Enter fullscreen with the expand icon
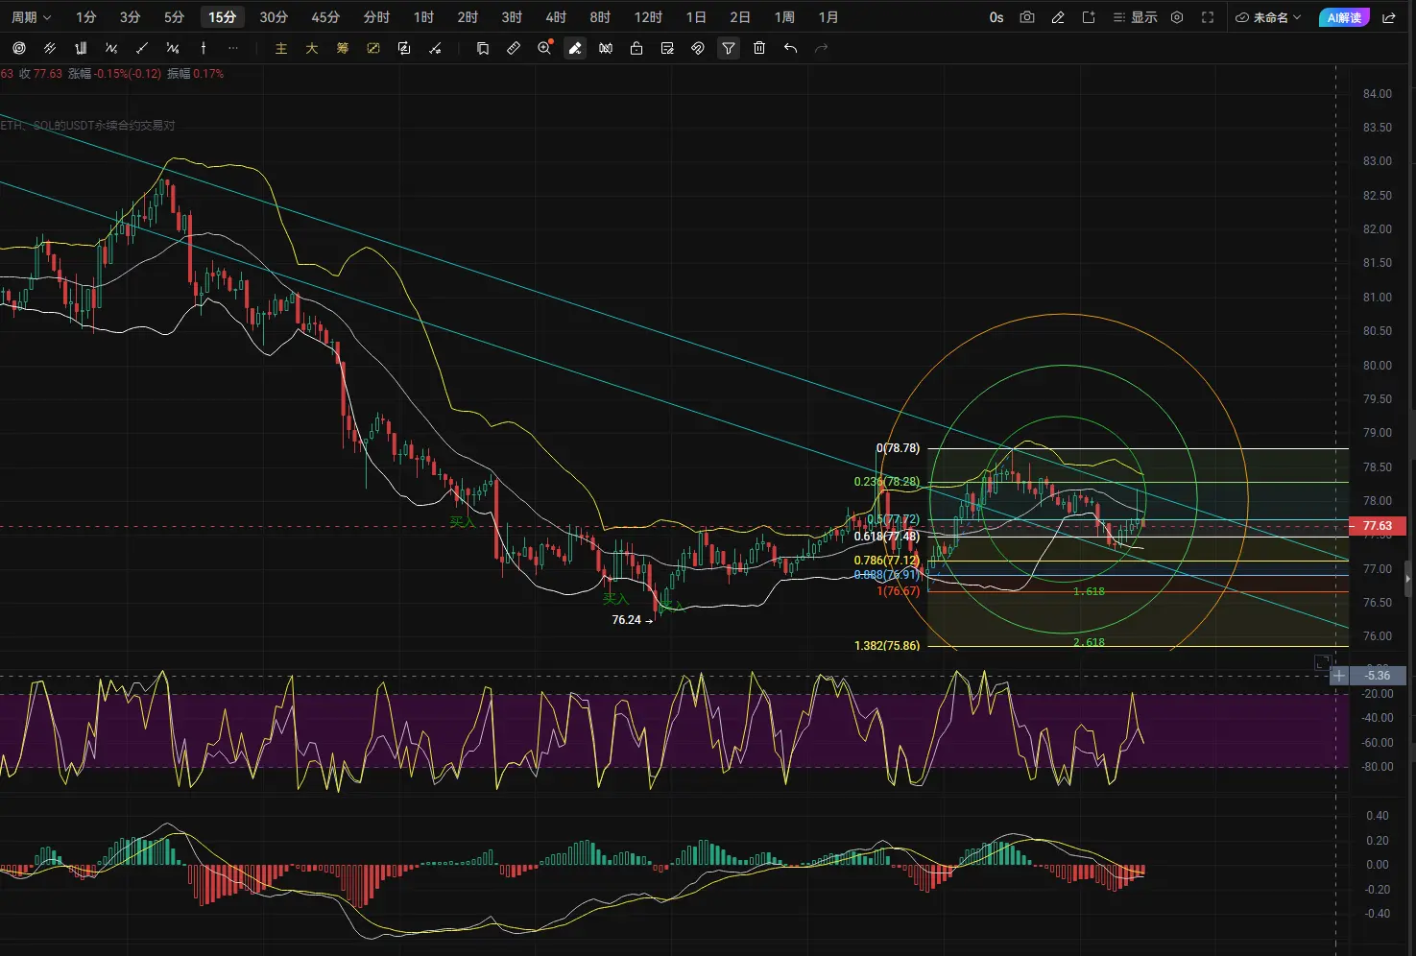This screenshot has width=1416, height=956. (1208, 17)
